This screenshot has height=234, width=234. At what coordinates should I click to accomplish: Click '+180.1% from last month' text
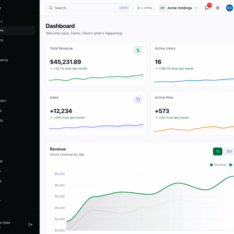176,69
